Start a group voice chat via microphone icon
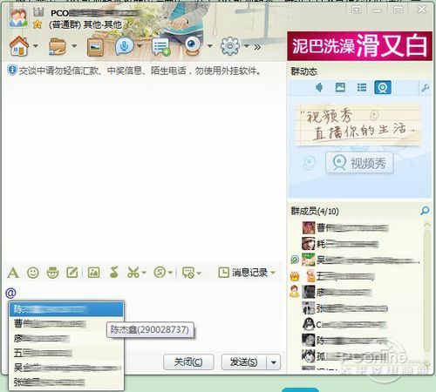436x392 pixels. (x=125, y=46)
